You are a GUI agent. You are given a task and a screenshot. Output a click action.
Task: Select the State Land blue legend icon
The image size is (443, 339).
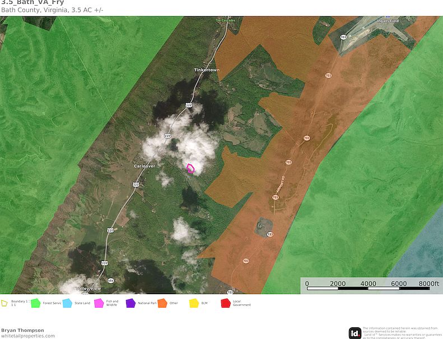coord(67,303)
